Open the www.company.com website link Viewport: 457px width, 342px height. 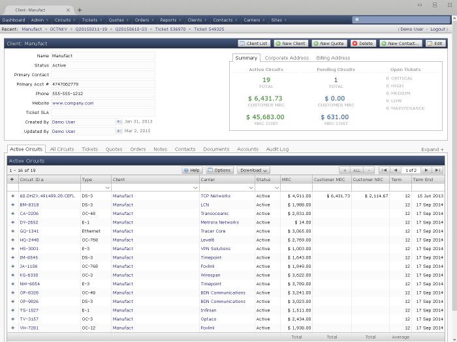click(x=73, y=103)
